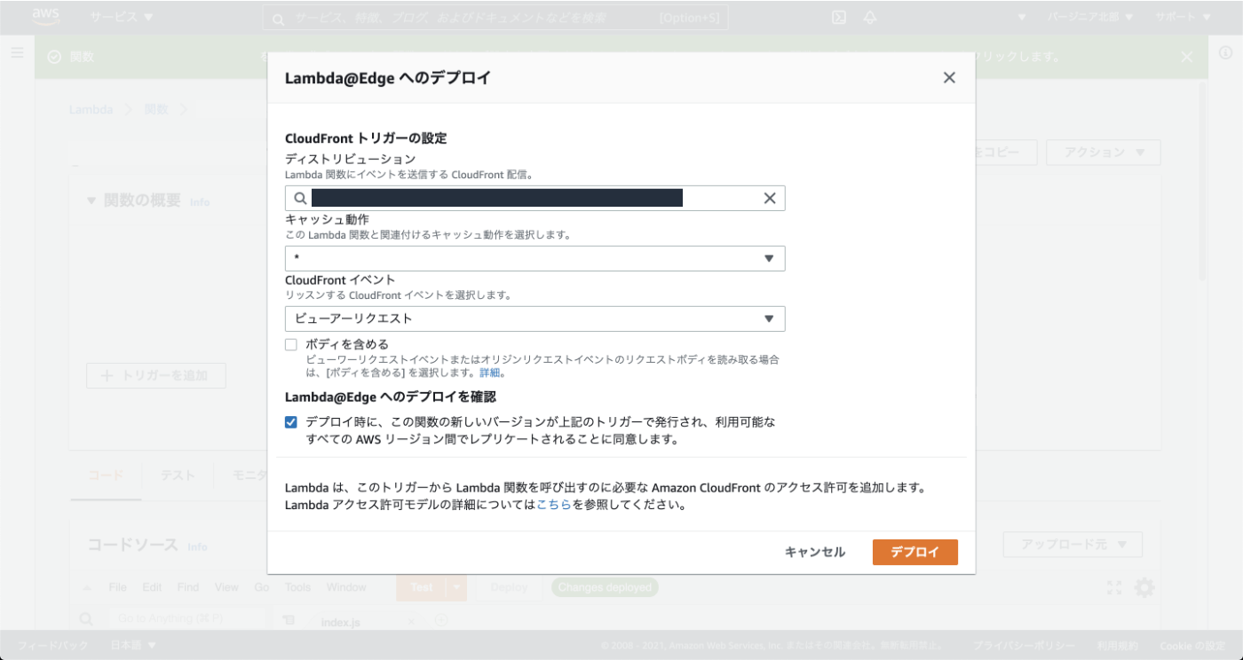Select the index.js editor tab
The width and height of the screenshot is (1243, 660).
pyautogui.click(x=341, y=623)
